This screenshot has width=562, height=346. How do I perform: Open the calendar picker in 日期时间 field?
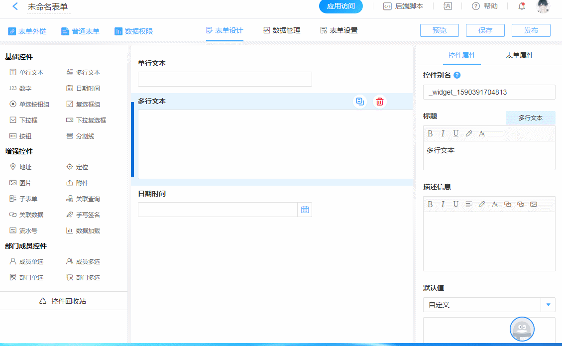tap(305, 210)
